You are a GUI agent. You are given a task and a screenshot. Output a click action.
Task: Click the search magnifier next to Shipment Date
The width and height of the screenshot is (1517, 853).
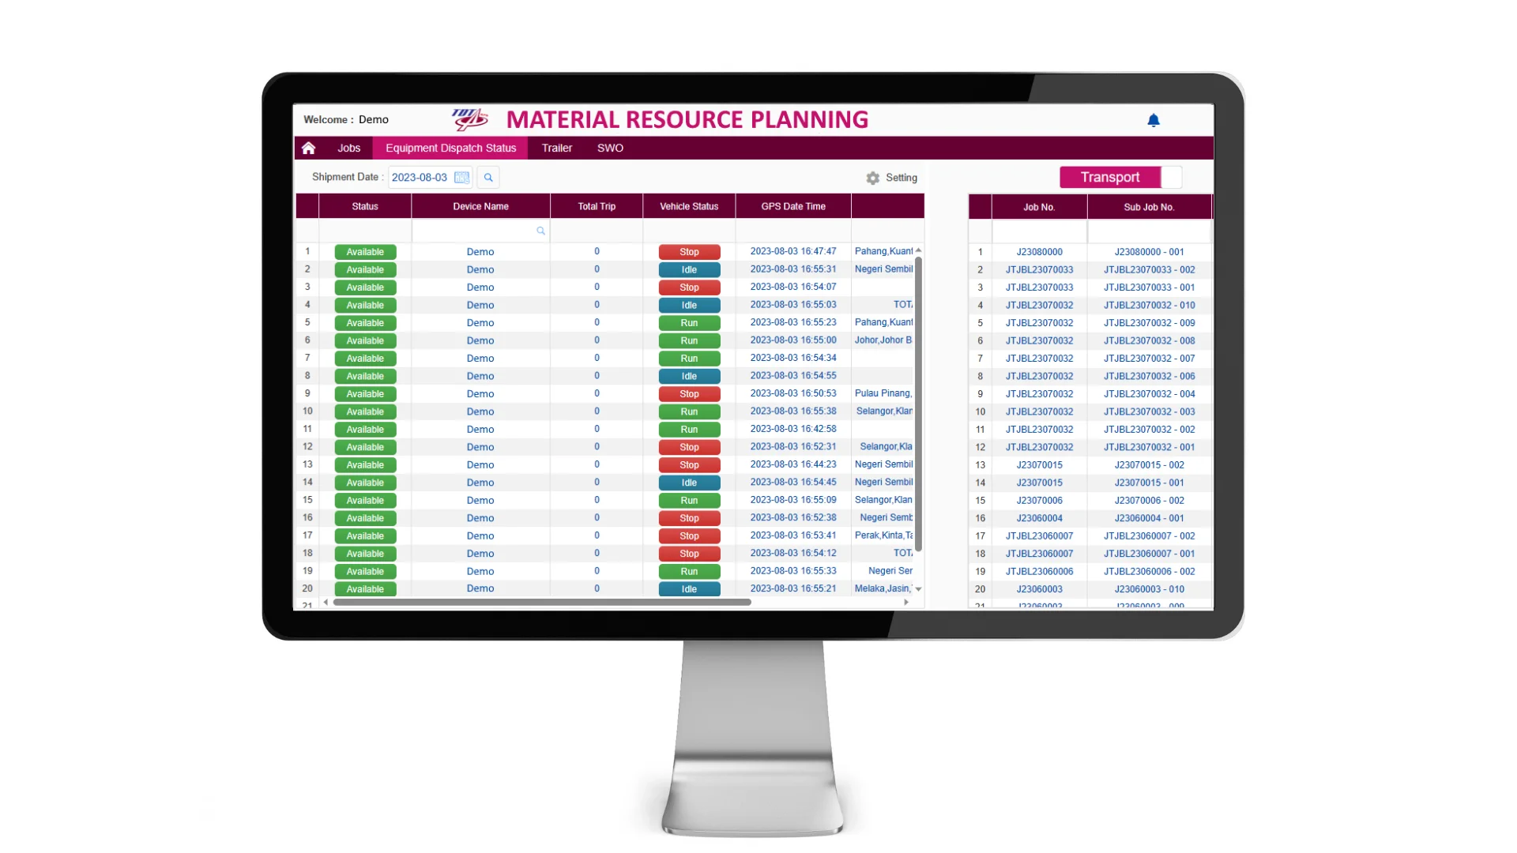[488, 177]
